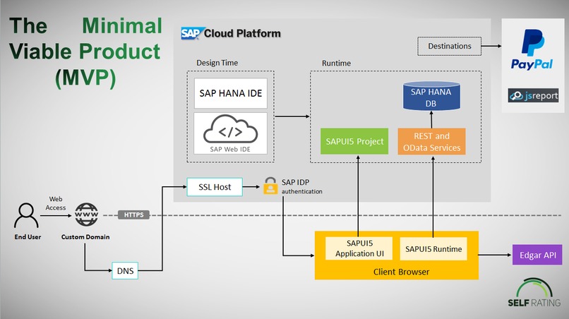
Task: Click the Self Rating gauge logo
Action: (534, 292)
